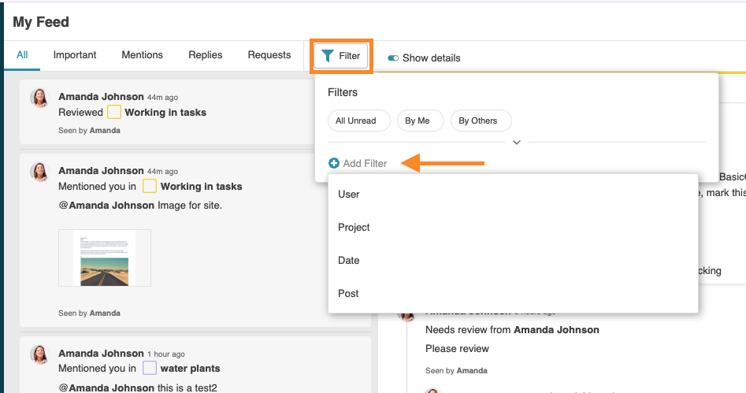The width and height of the screenshot is (746, 393).
Task: Click the funnel Filter button
Action: pos(341,57)
